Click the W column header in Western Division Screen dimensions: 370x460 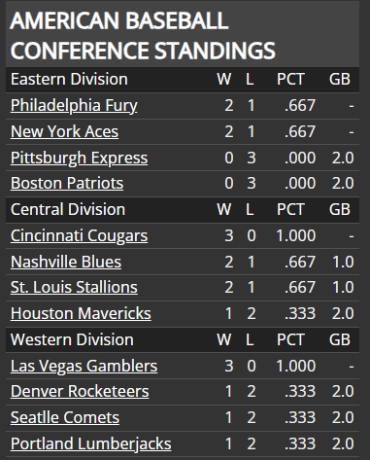(224, 339)
